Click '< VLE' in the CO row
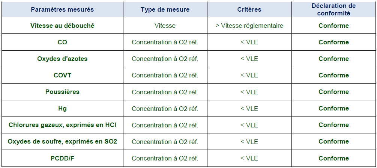 [x=249, y=42]
